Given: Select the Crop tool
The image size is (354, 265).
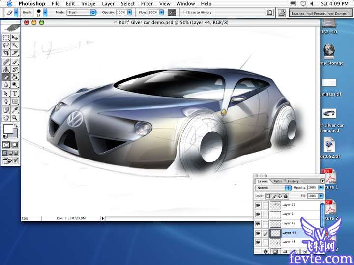Looking at the screenshot, I should point(6,53).
